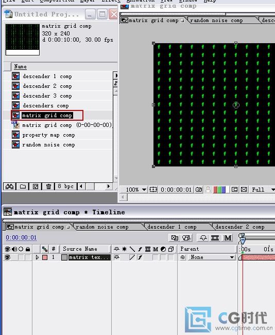Switch to random noise comp tab in Timeline
Viewport: 275px width, 335px height.
(x=102, y=227)
